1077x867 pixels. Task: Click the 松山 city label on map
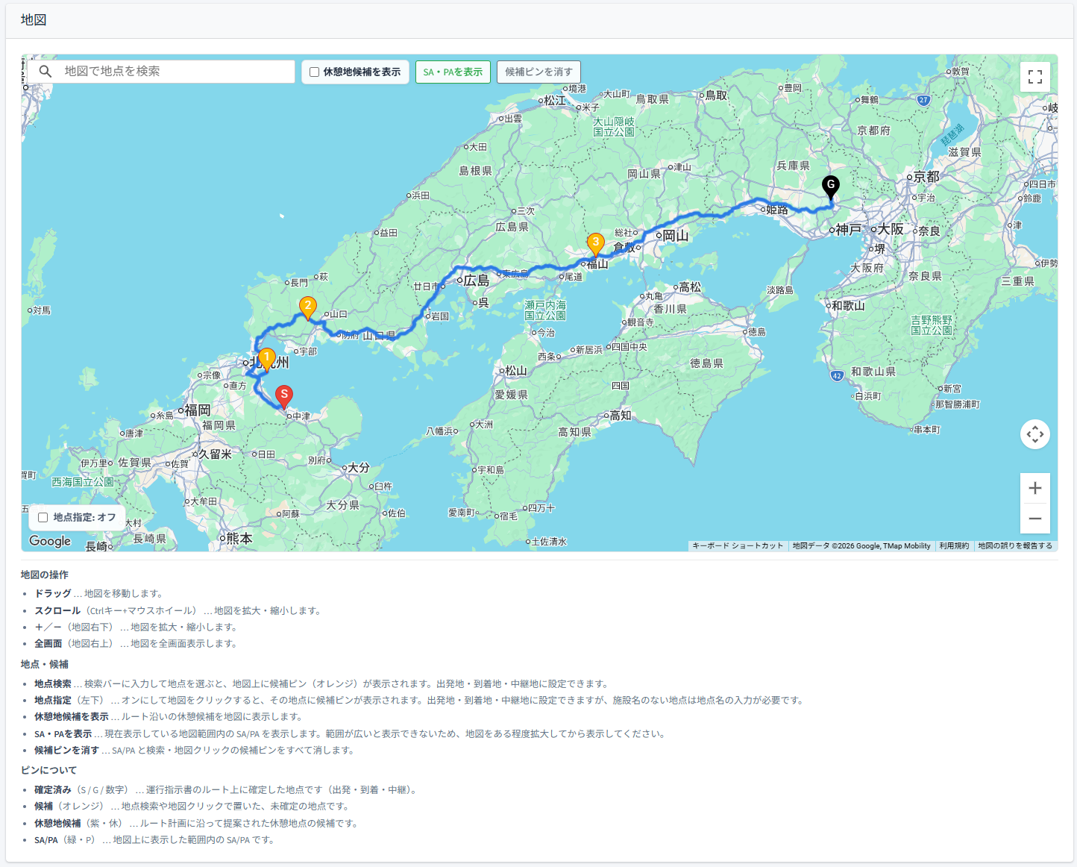click(516, 371)
